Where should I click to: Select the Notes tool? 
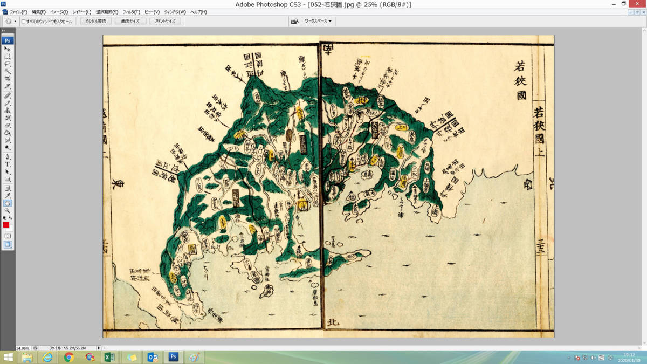(x=8, y=188)
